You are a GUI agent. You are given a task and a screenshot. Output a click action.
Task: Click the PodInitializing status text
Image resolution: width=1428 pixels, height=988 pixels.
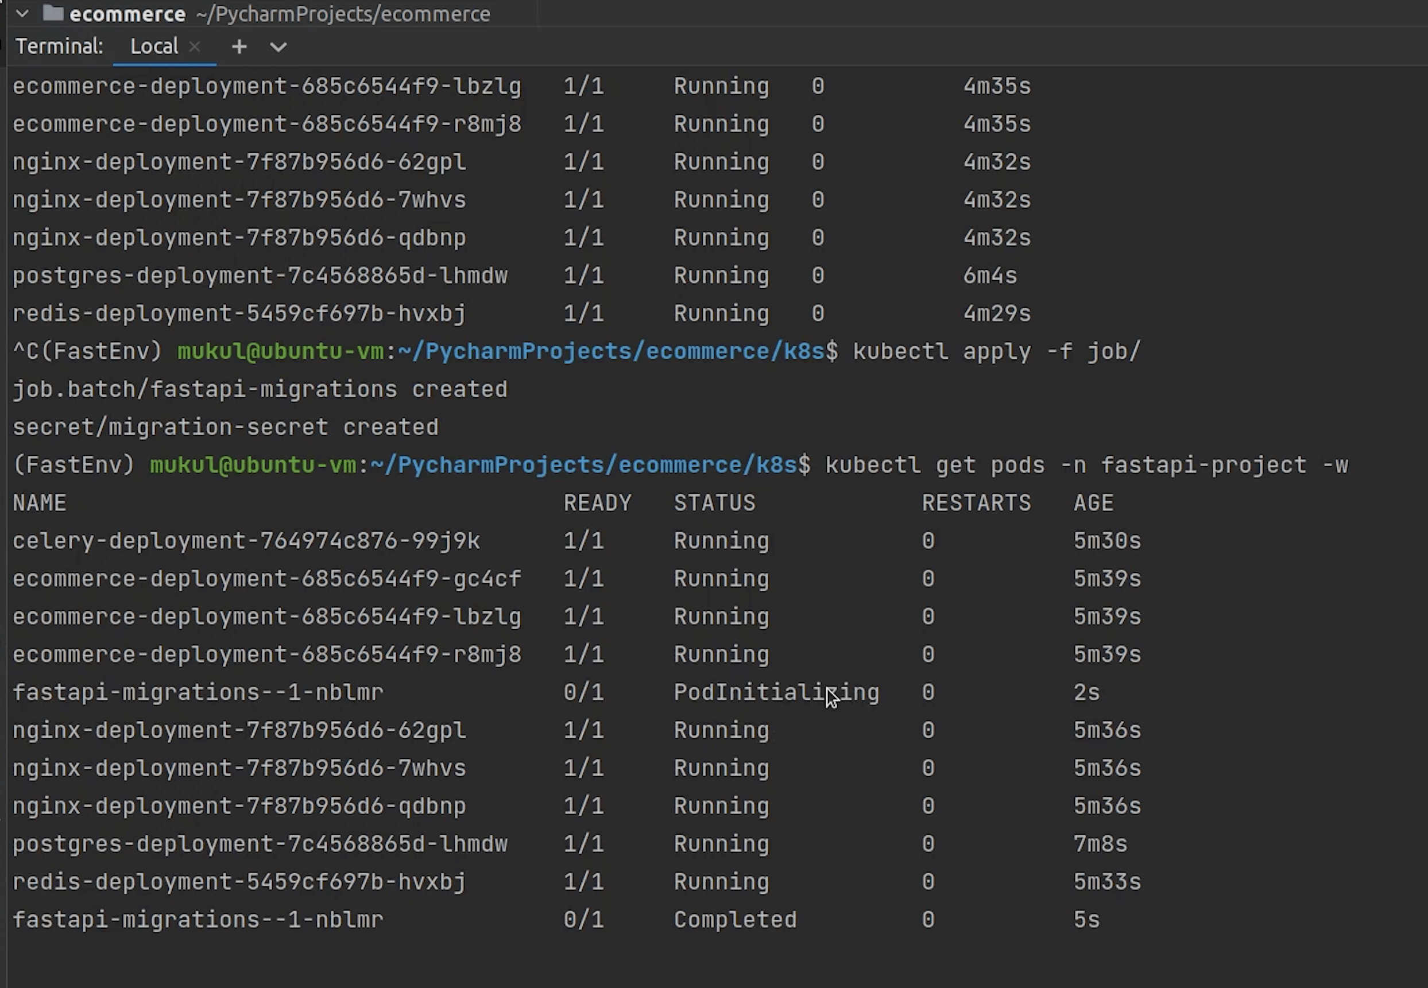tap(776, 692)
